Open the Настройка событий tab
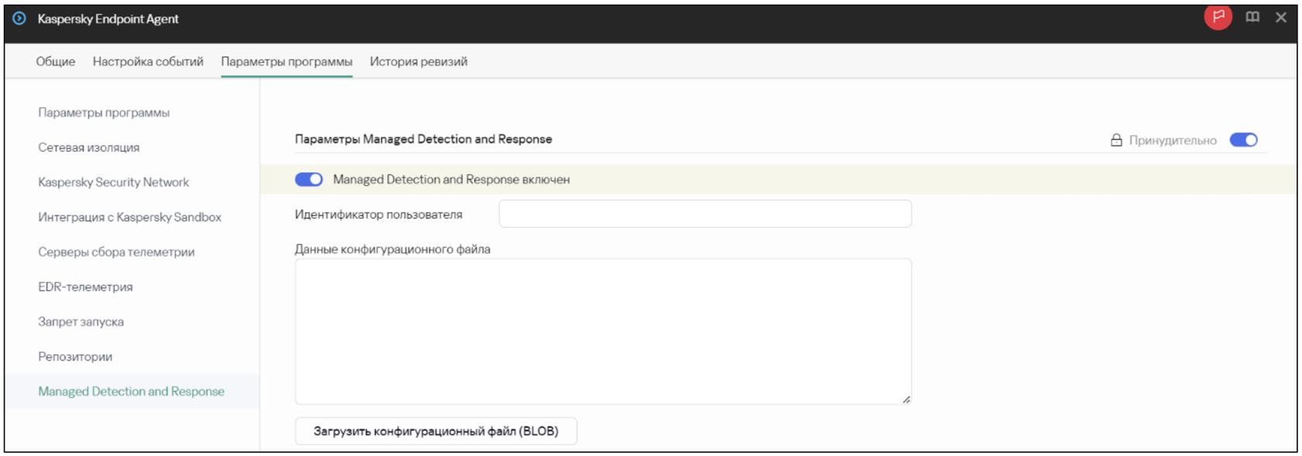 pyautogui.click(x=148, y=61)
